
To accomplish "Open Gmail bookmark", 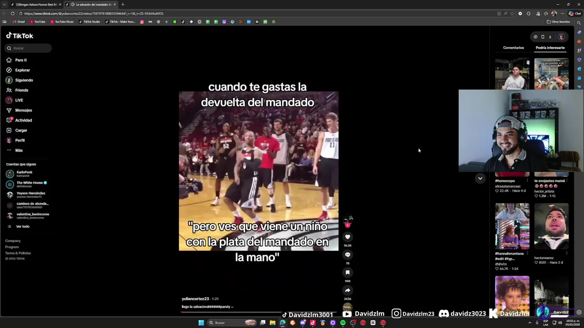I will pos(19,22).
